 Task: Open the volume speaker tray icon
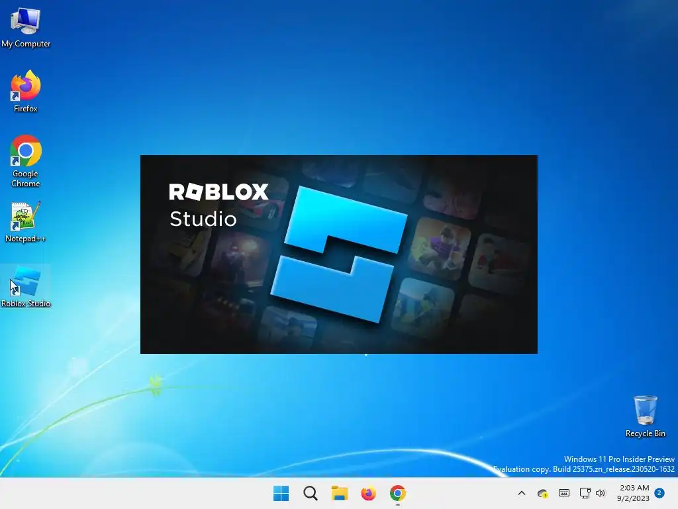pyautogui.click(x=601, y=493)
